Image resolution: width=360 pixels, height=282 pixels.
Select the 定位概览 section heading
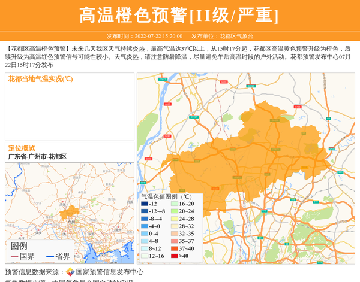pos(22,148)
